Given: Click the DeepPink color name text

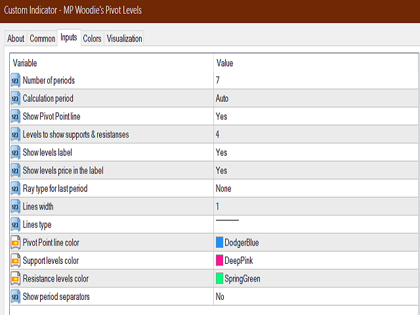Looking at the screenshot, I should [x=239, y=261].
